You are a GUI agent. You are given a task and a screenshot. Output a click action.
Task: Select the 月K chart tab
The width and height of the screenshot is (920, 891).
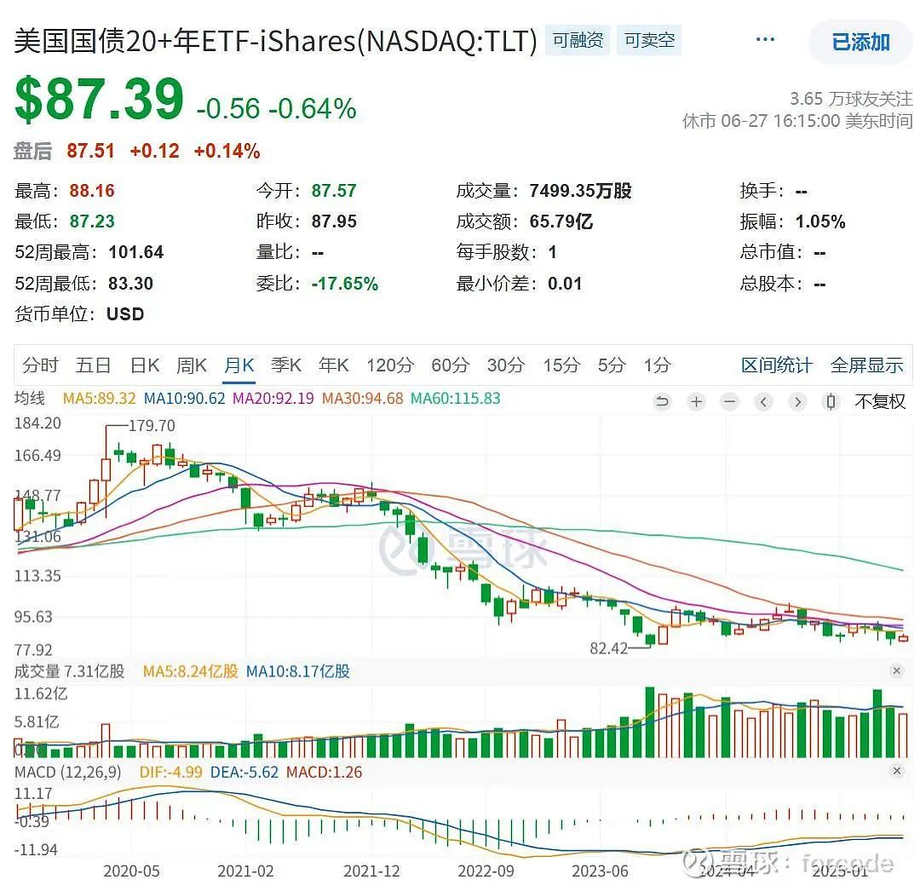pyautogui.click(x=239, y=365)
